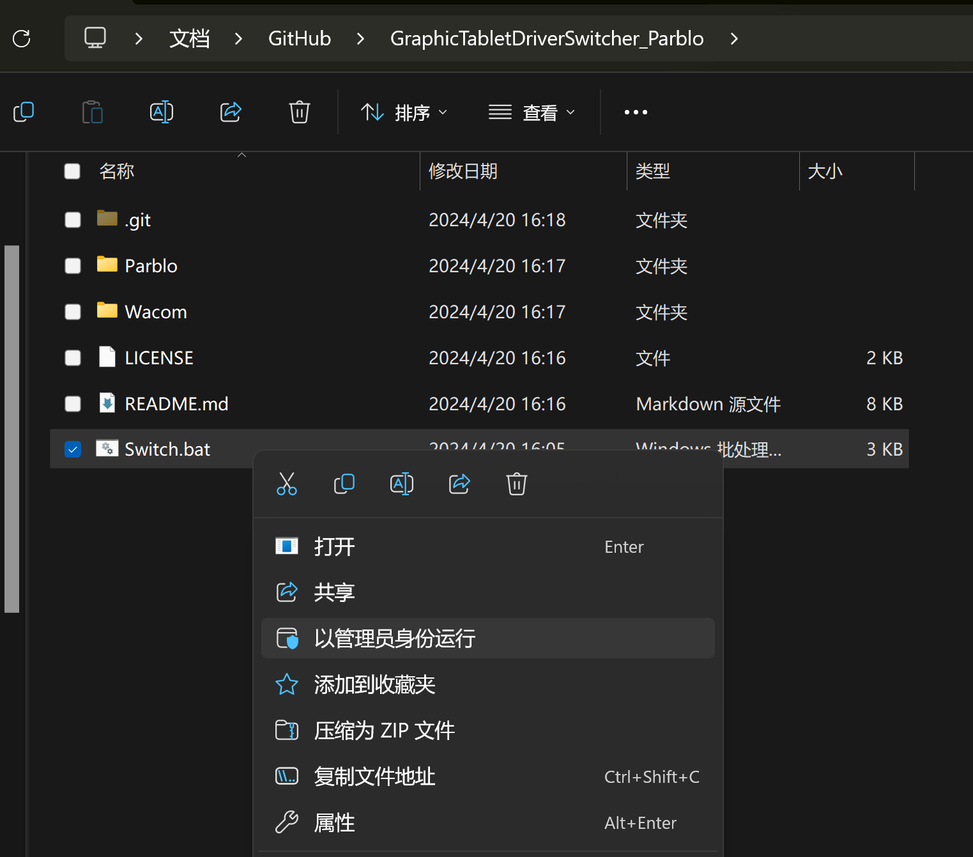The image size is (973, 857).
Task: Open the 查看 view dropdown
Action: pyautogui.click(x=532, y=112)
